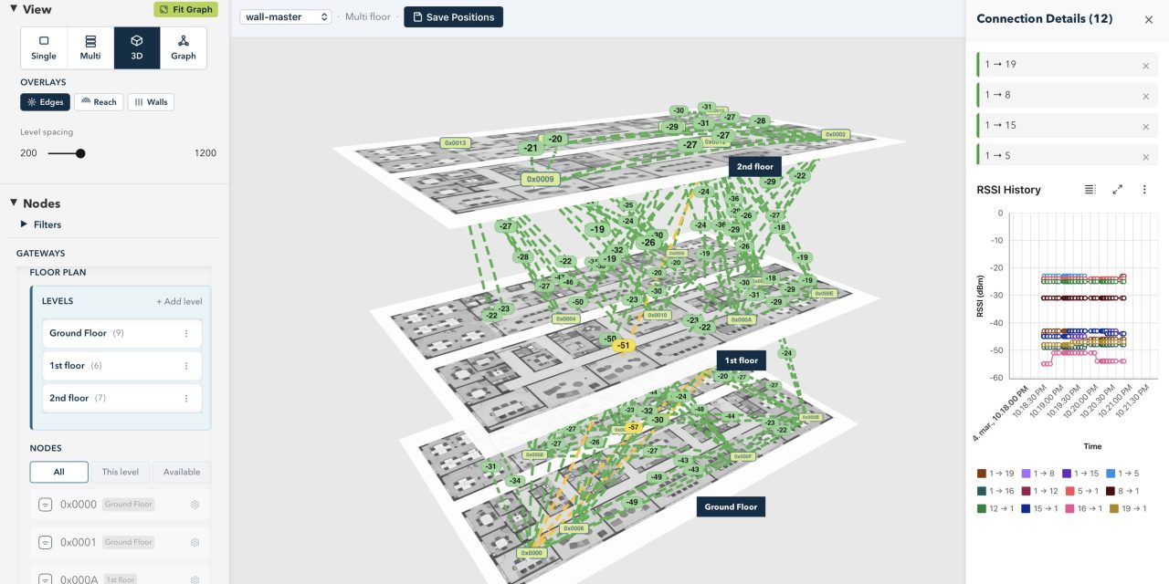Switch to the This level nodes tab

[x=120, y=472]
